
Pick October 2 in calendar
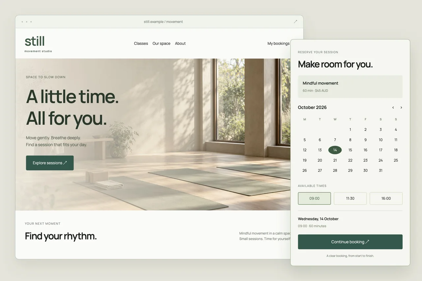[x=365, y=130]
